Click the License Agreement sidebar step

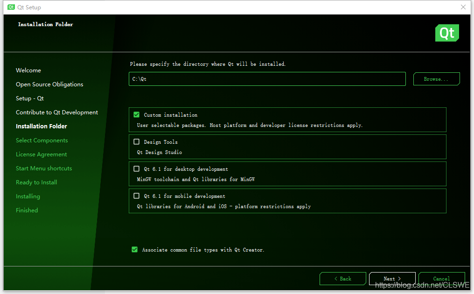[x=42, y=154]
